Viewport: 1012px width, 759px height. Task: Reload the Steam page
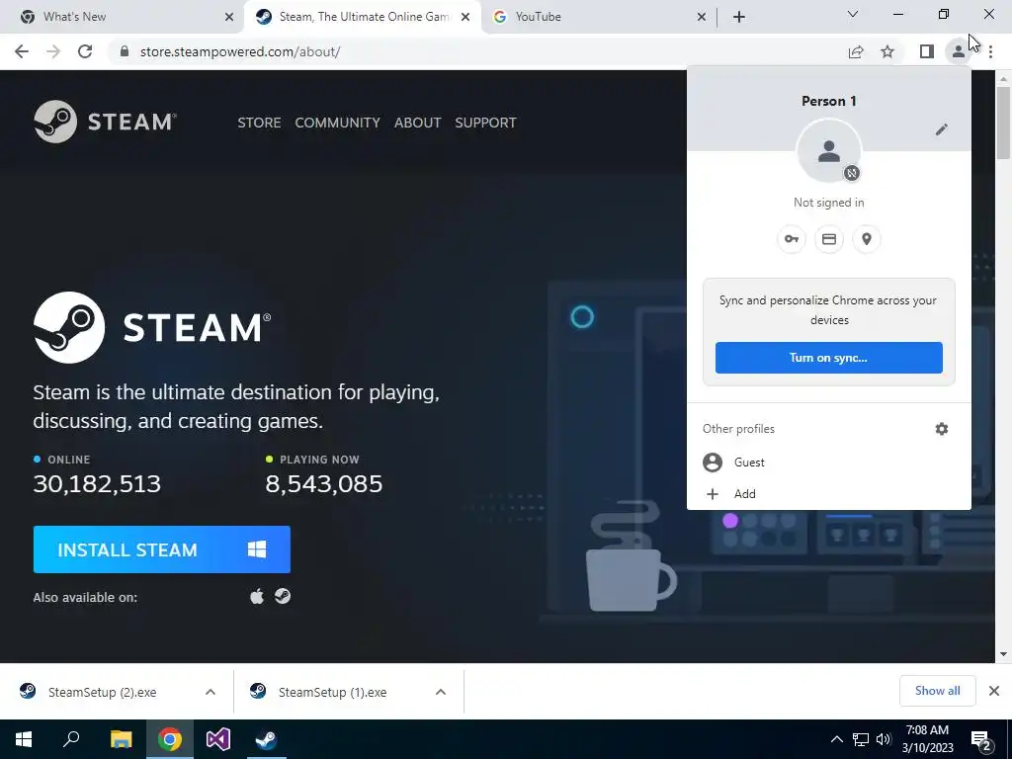(85, 51)
